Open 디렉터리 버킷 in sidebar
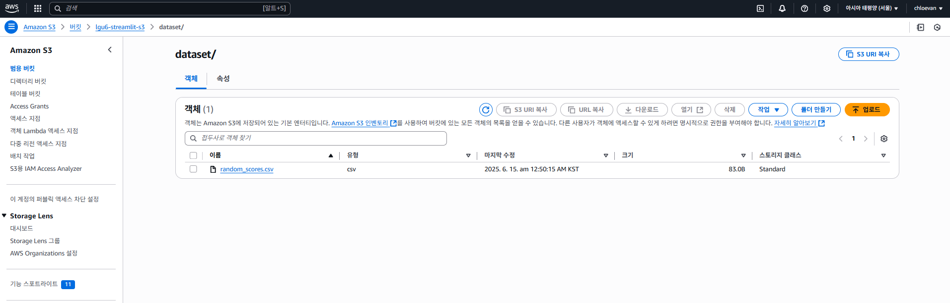 [28, 81]
